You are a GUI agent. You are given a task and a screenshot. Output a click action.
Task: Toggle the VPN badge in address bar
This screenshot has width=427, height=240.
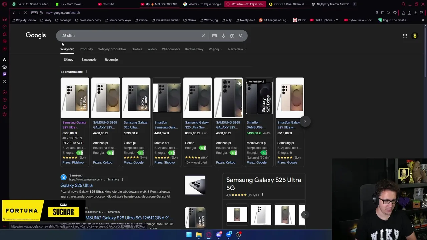click(x=34, y=13)
